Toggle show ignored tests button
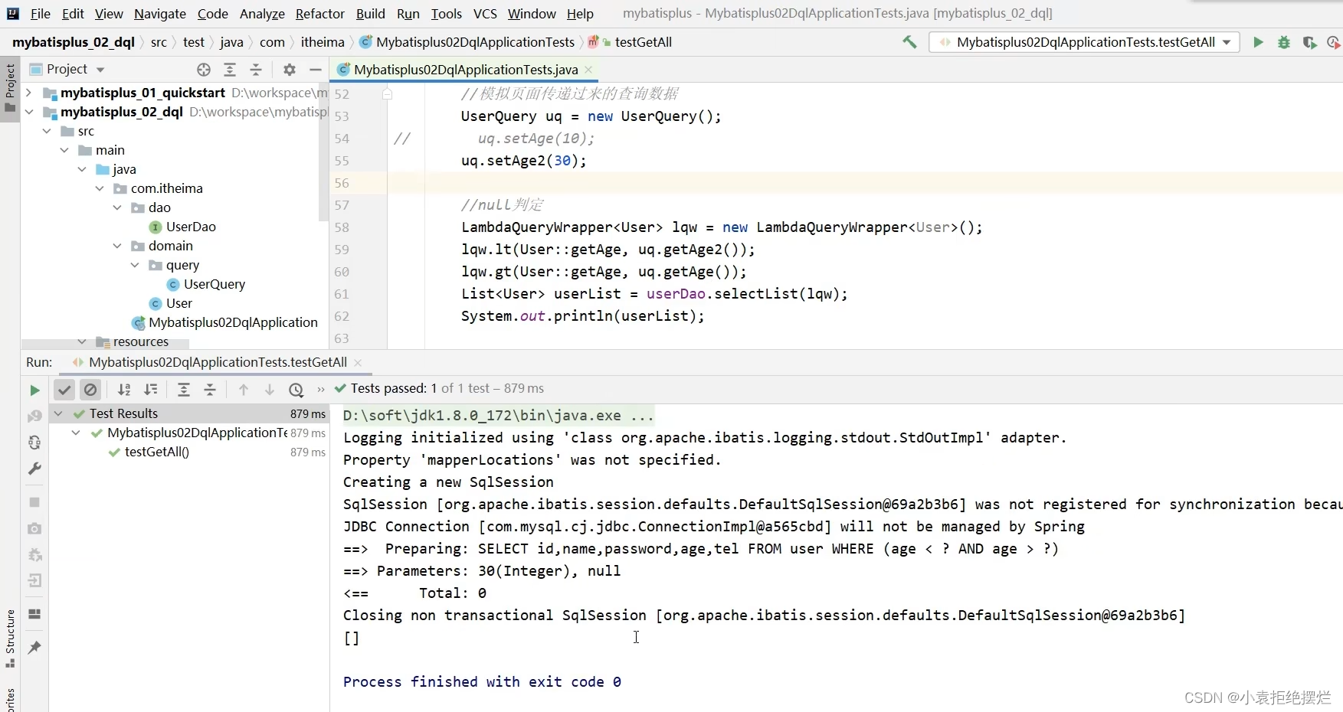The height and width of the screenshot is (712, 1343). click(90, 390)
